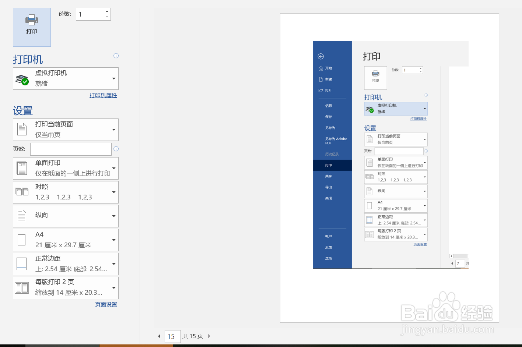
Task: Decrease the copies count with down arrow
Action: tap(107, 17)
